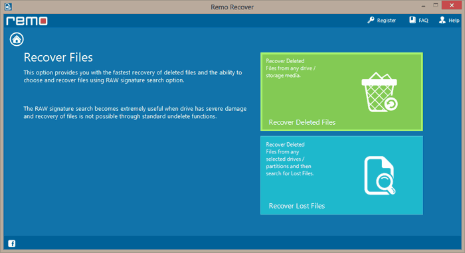Click text 'storage media.' in green tile
This screenshot has height=253, width=465.
[283, 76]
